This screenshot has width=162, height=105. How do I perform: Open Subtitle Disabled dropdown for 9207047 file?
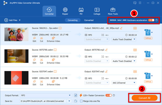(x=97, y=83)
